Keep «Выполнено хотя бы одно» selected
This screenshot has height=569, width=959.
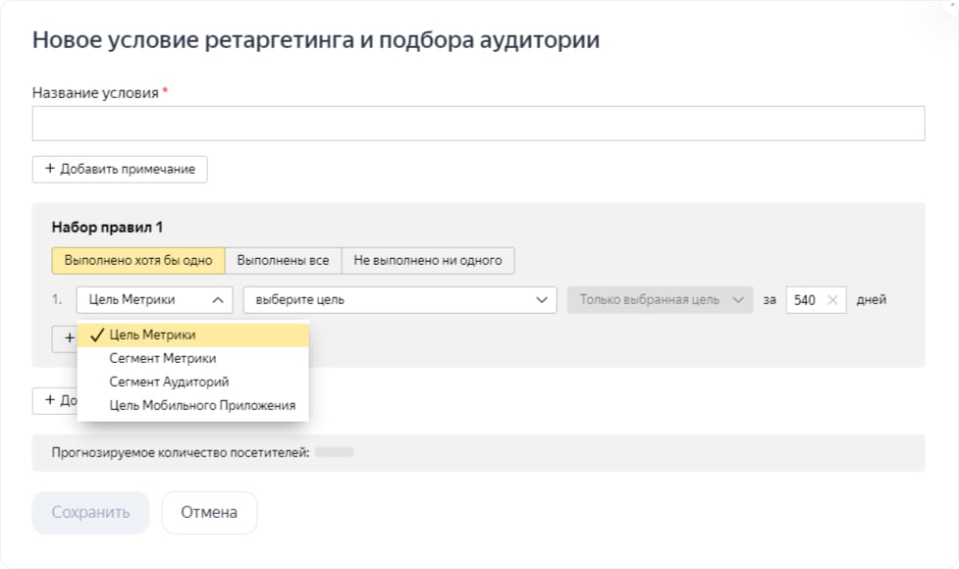(x=136, y=260)
